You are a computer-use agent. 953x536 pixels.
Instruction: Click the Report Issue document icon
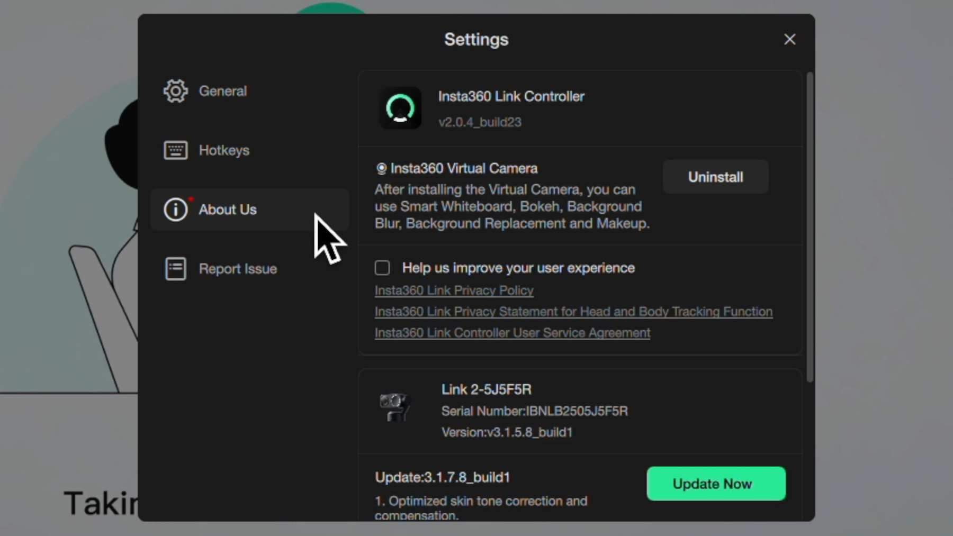[x=175, y=269]
